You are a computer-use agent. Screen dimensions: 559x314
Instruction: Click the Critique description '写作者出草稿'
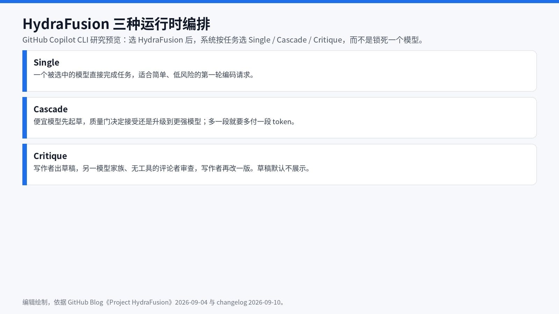pos(172,168)
